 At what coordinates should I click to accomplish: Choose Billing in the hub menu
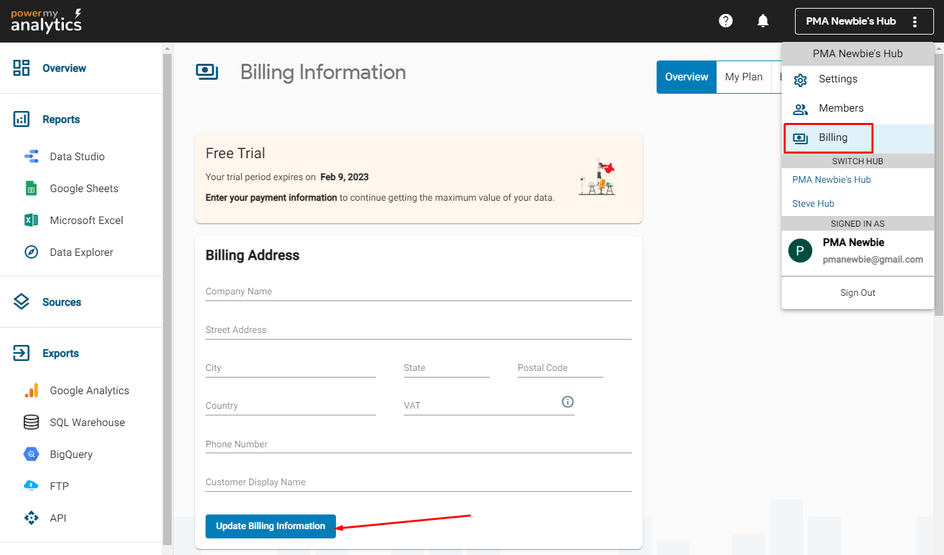pos(832,138)
